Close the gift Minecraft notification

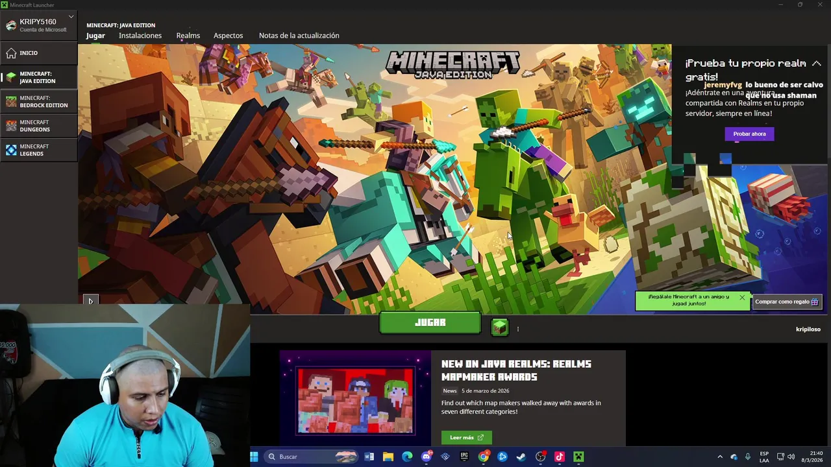point(742,298)
